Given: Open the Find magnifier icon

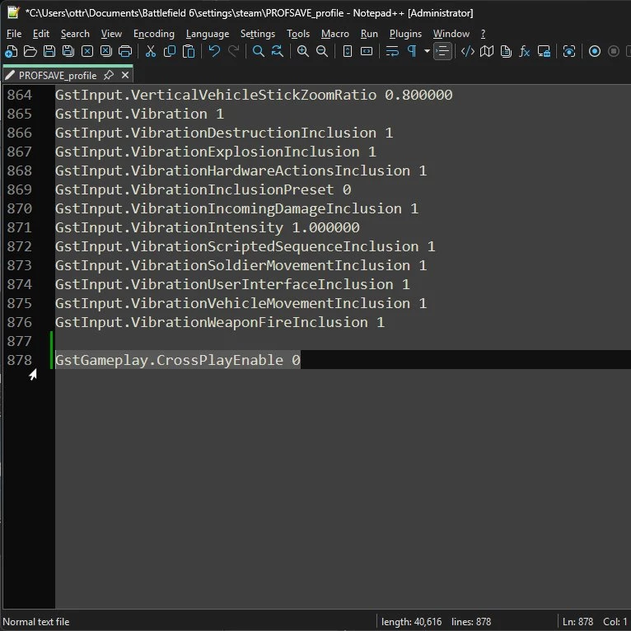Looking at the screenshot, I should coord(258,51).
